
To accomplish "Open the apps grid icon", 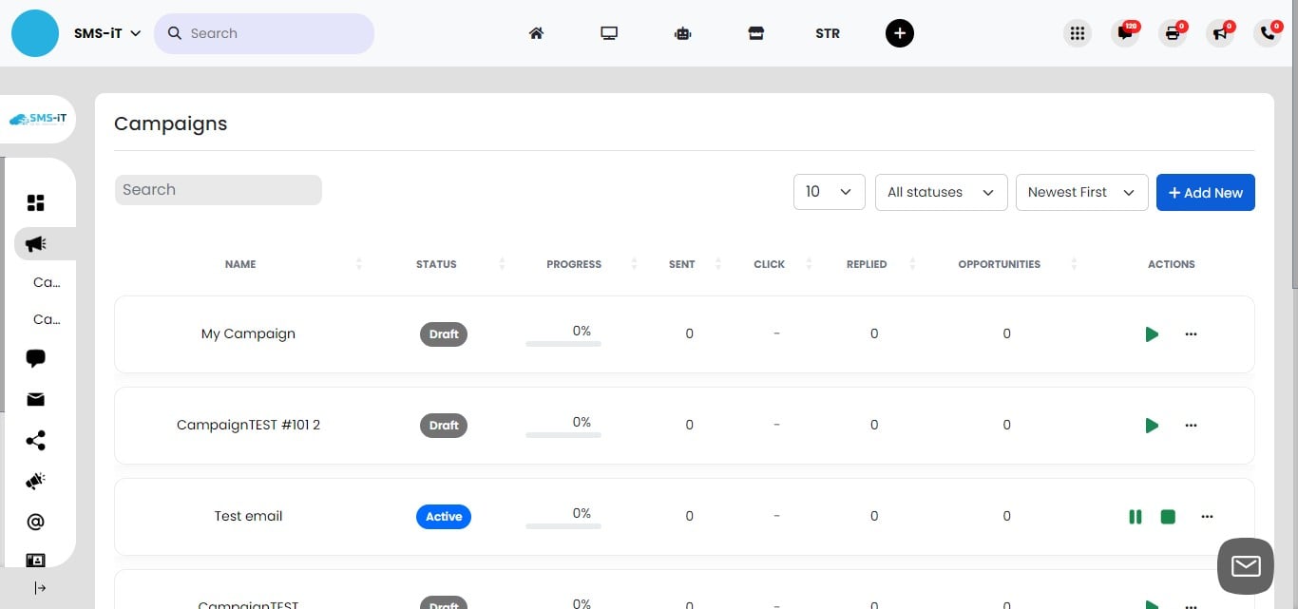I will [x=1077, y=33].
